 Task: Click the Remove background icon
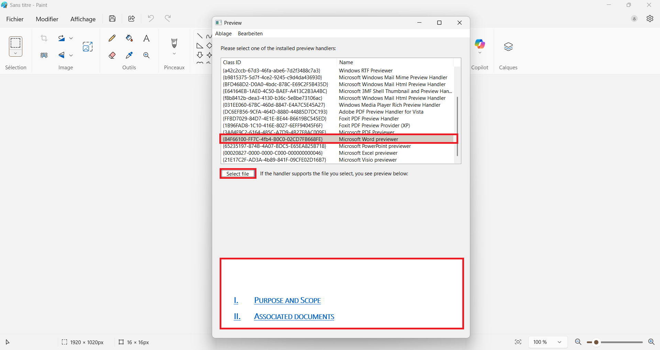(x=44, y=55)
